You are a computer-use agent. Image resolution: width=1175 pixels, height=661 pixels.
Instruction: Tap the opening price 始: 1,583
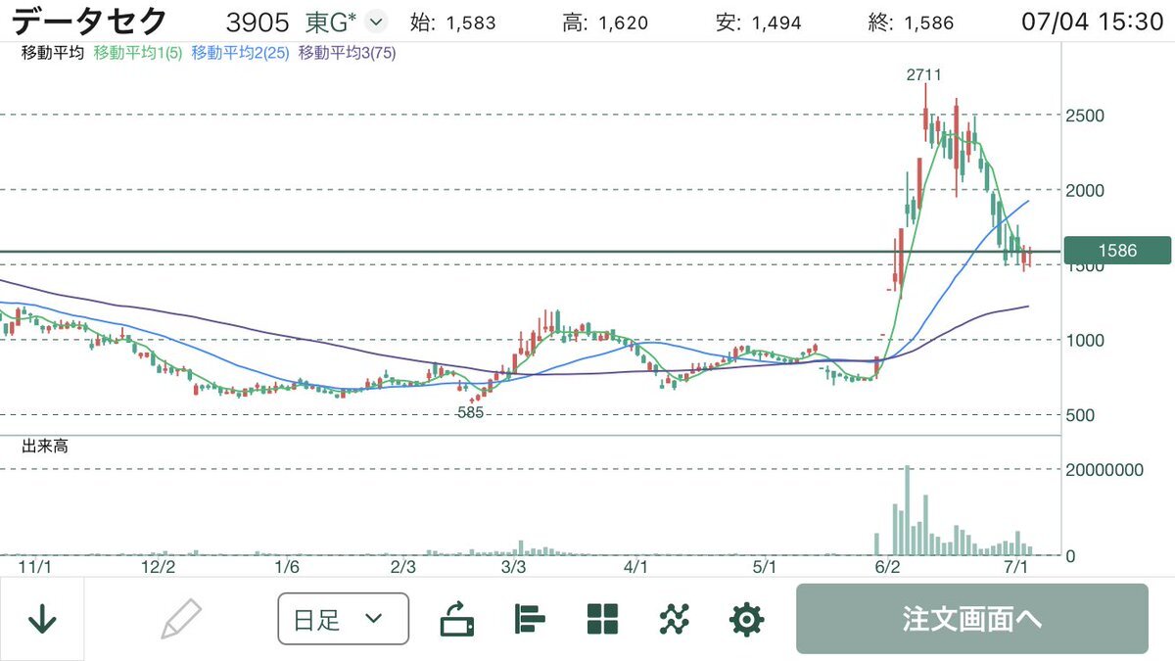point(452,22)
